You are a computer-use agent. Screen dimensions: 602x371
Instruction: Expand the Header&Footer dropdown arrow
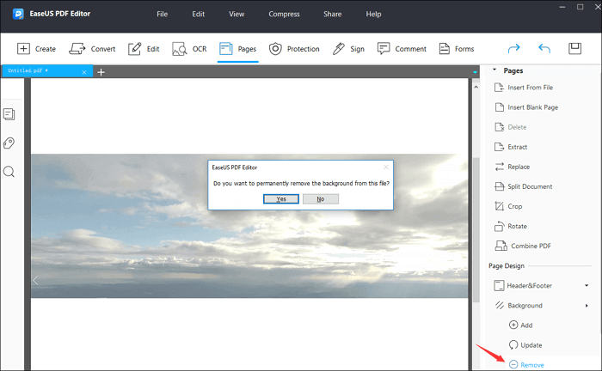(587, 285)
